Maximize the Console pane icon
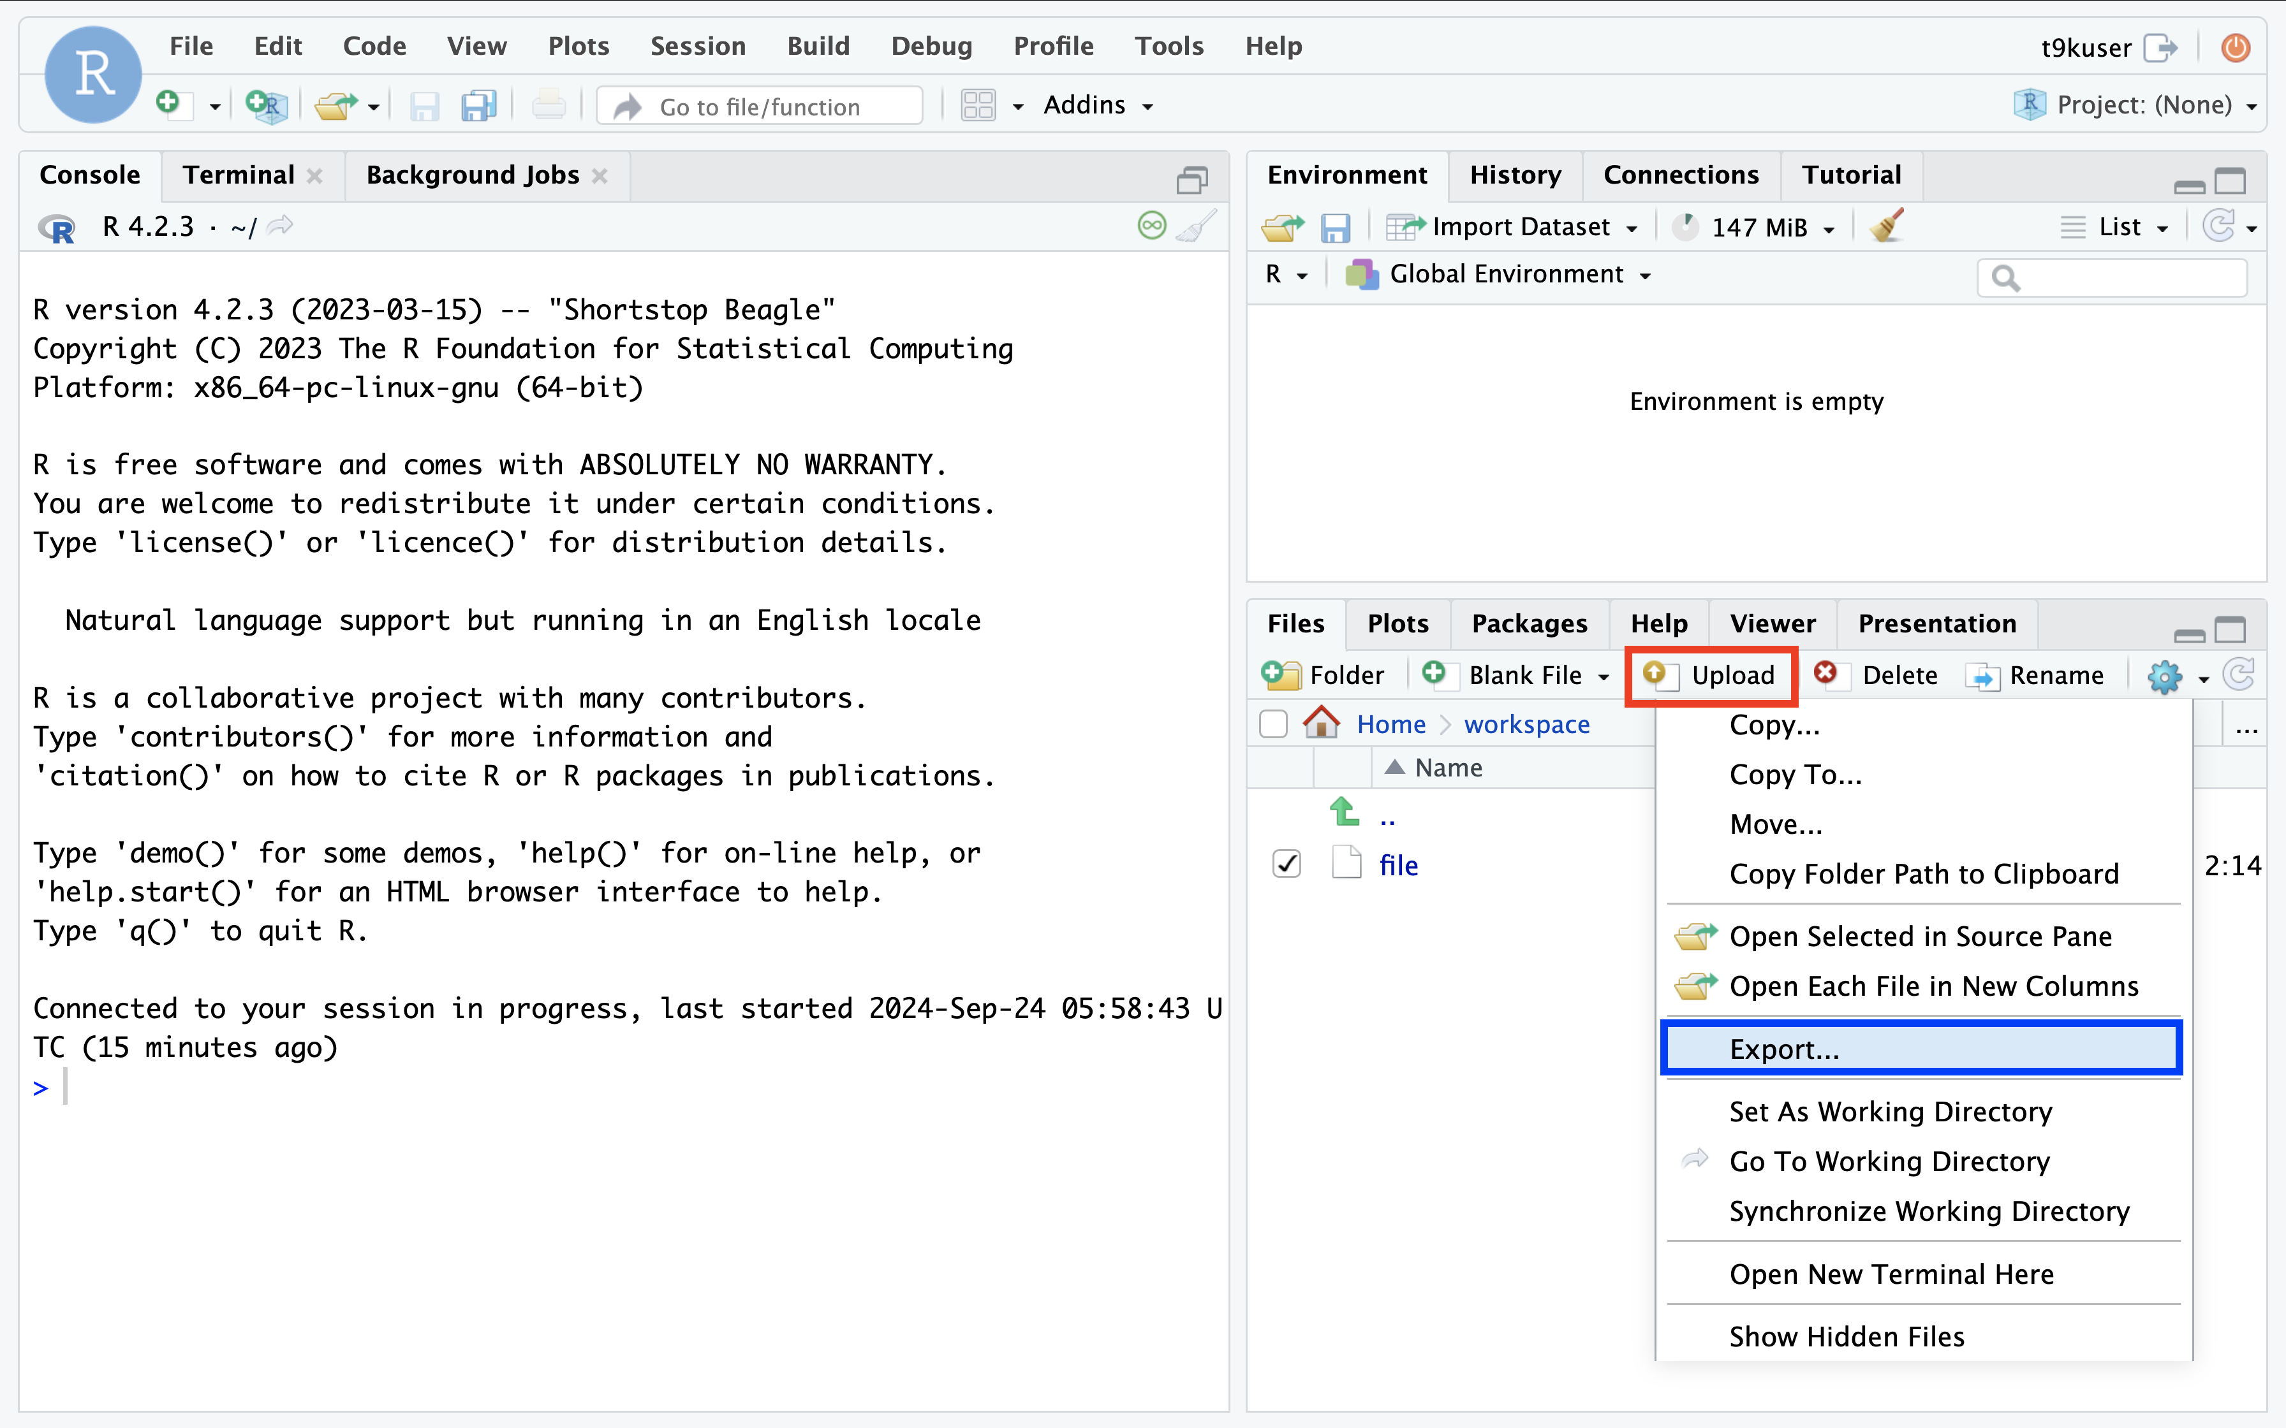 click(x=1192, y=179)
